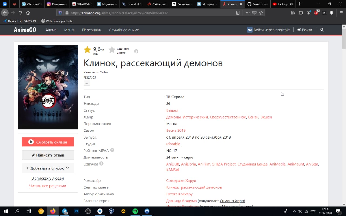This screenshot has width=346, height=216.
Task: Sign in via 'Войти через вконтакт'
Action: 268,30
